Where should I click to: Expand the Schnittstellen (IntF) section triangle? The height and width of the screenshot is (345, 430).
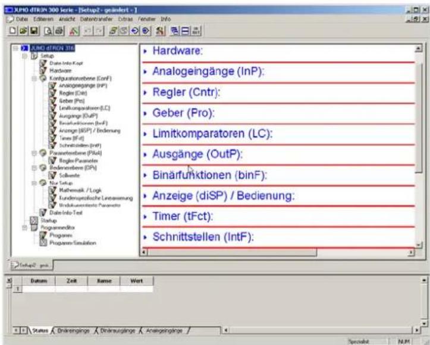click(145, 237)
